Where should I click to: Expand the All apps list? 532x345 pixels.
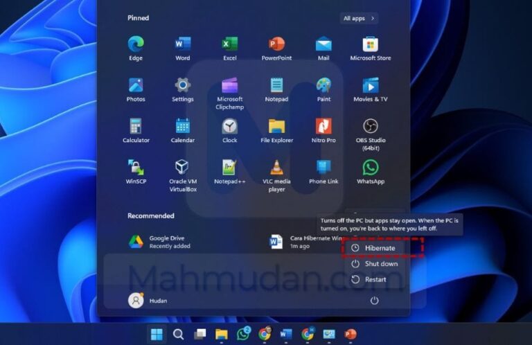coord(359,18)
